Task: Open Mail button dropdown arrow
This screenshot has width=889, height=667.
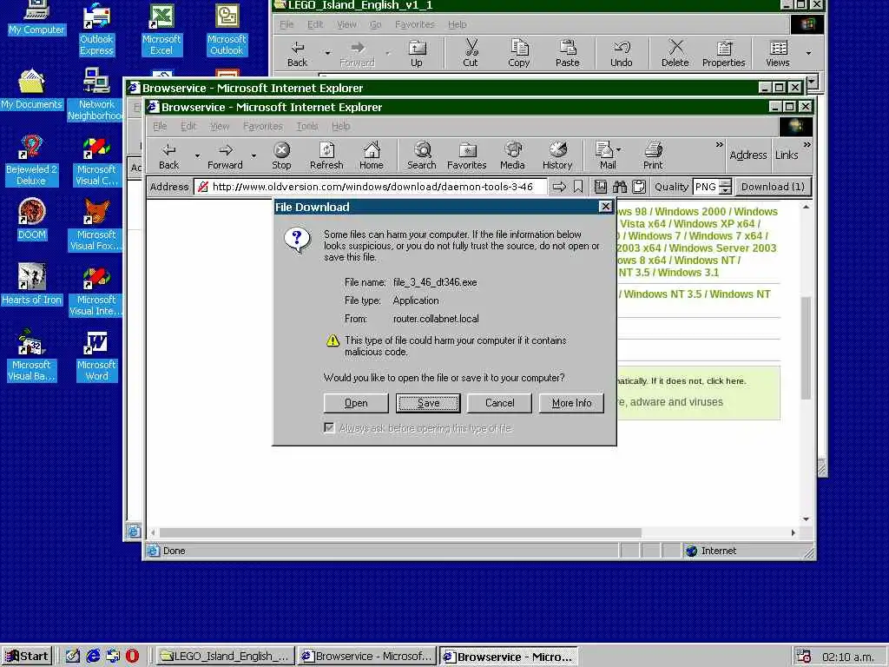Action: (x=618, y=149)
